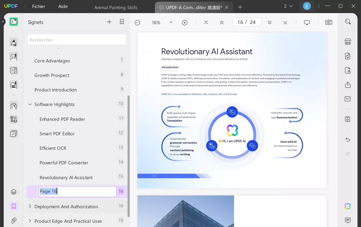Toggle the two-page view layout icon
361x227 pixels.
329,23
